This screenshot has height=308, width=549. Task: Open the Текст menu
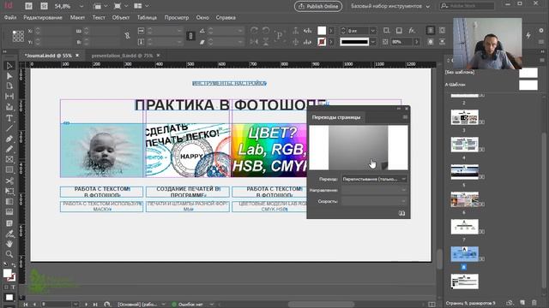tap(99, 17)
